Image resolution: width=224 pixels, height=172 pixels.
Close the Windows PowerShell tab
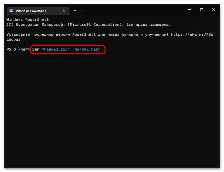64,11
